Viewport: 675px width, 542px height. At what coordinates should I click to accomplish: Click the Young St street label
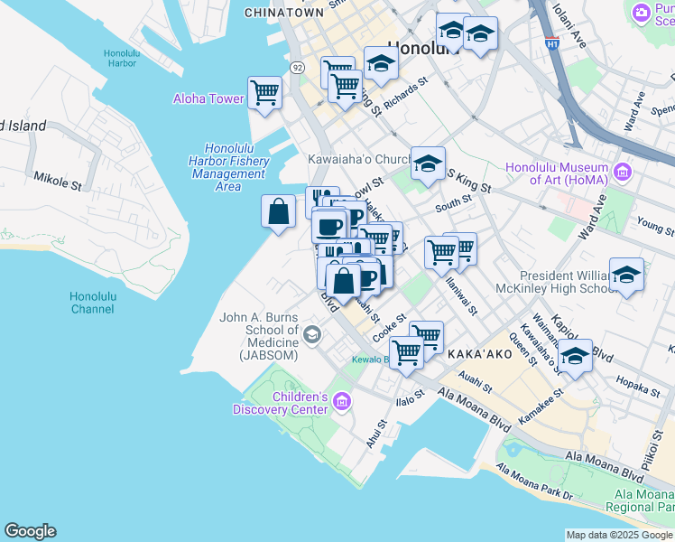(x=656, y=226)
